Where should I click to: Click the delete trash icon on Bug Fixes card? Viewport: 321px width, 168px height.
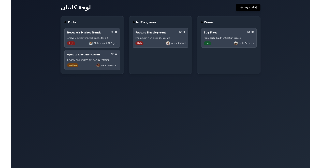(x=253, y=32)
